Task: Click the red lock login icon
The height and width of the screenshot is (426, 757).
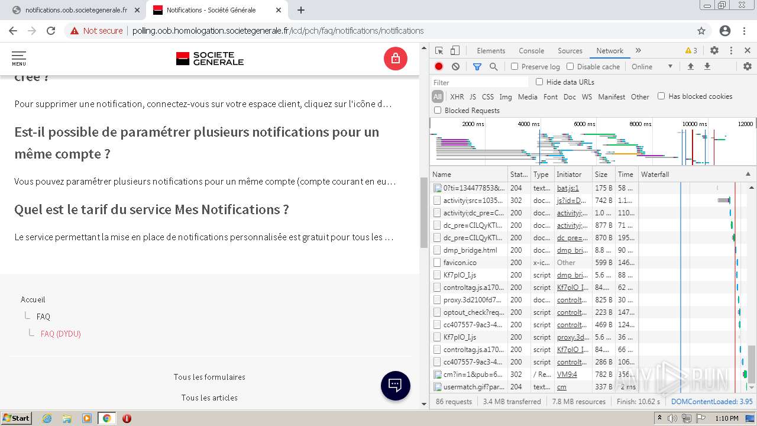Action: coord(396,59)
